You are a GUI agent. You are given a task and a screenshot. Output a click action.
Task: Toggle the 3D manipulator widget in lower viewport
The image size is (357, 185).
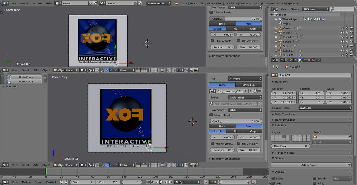(103, 165)
